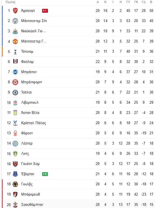Viewport: 155px width, 208px height.
Task: Select the Κρίσταλ Πάλας team name
Action: pos(34,123)
